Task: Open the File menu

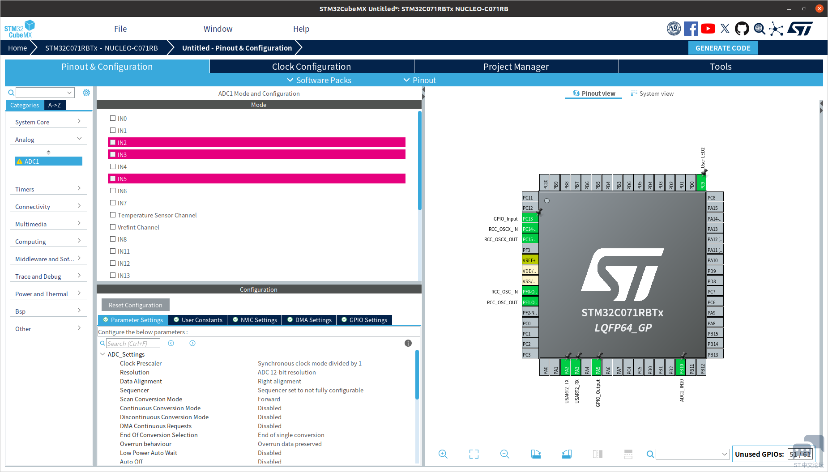Action: [120, 29]
